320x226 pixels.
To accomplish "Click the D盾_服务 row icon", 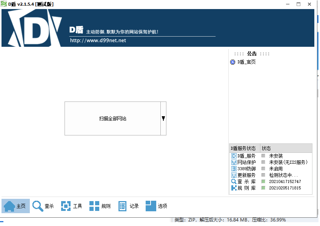I will pyautogui.click(x=234, y=156).
